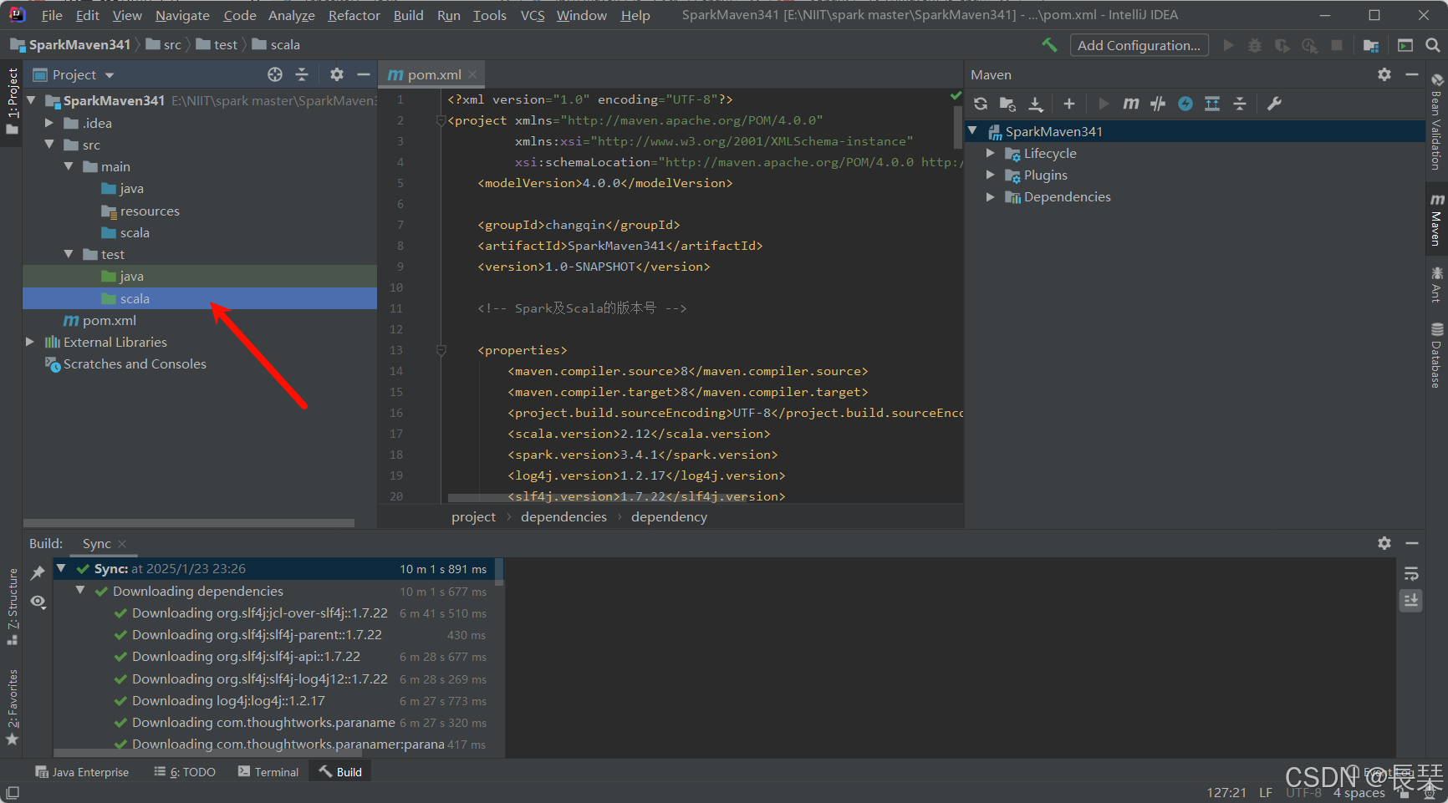Open the VCS menu
Viewport: 1448px width, 803px height.
(533, 15)
